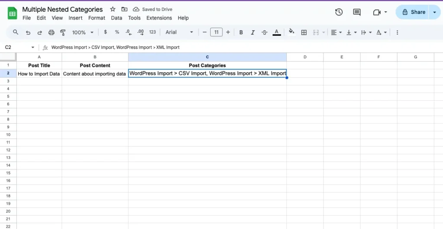Viewport: 443px width, 229px height.
Task: Toggle strikethrough formatting
Action: pos(264,32)
